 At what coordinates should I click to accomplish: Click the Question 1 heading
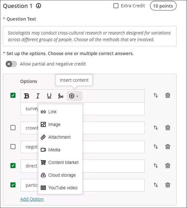pos(18,6)
